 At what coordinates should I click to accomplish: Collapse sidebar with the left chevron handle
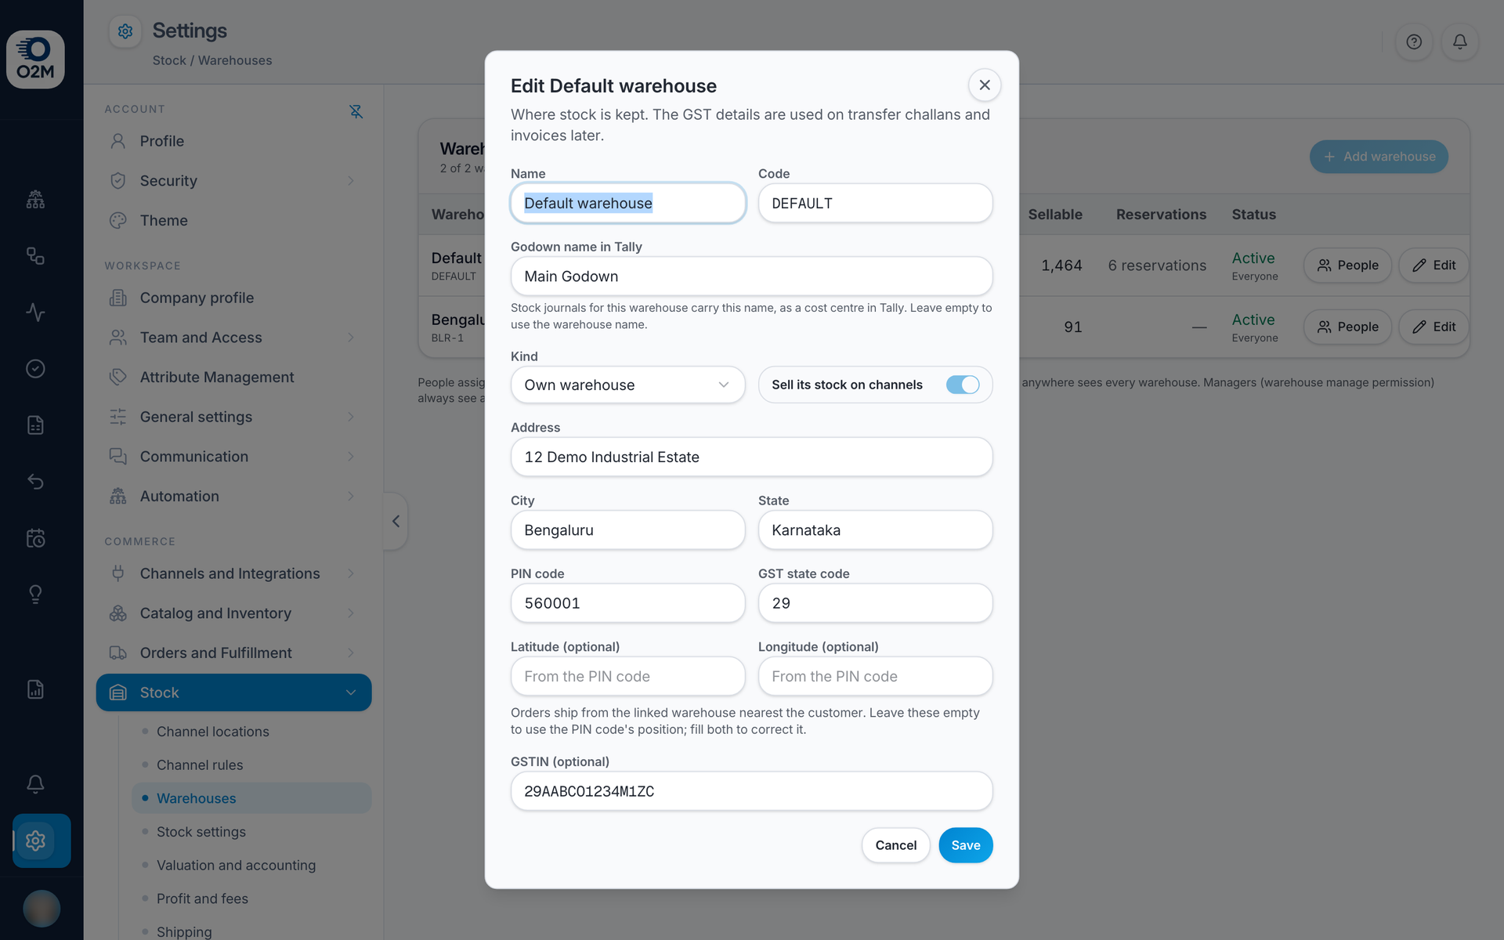(396, 521)
